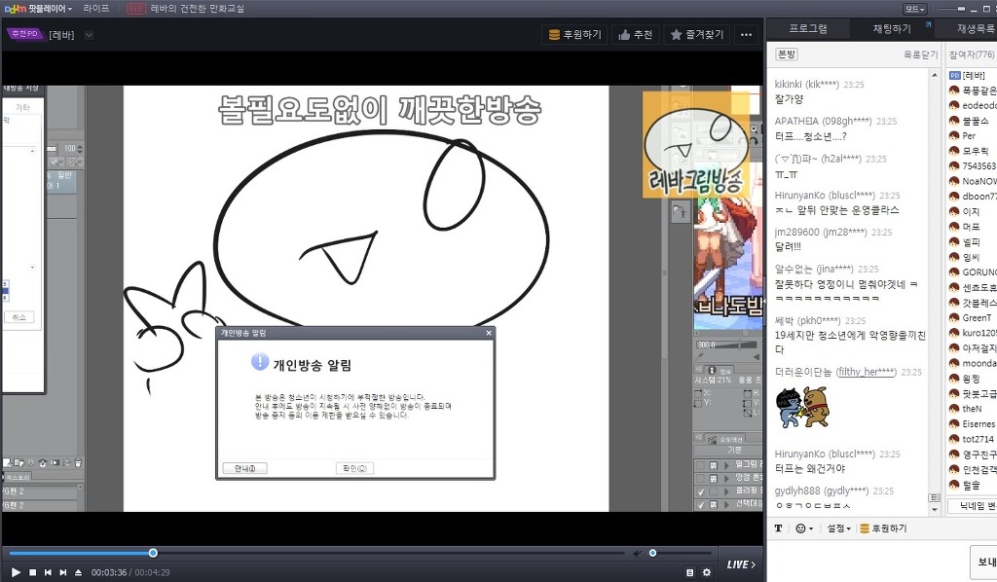
Task: Go to LIVE broadcasts
Action: coord(741,564)
